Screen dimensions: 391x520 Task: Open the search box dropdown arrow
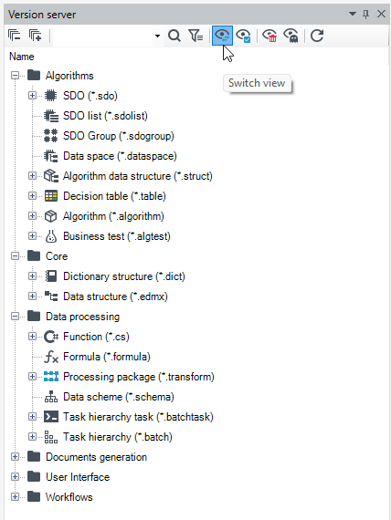[157, 36]
